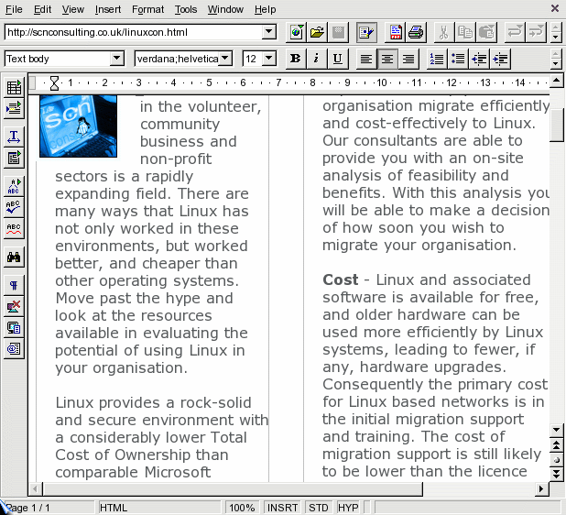Click the scn logo image
The height and width of the screenshot is (515, 566).
(x=79, y=126)
